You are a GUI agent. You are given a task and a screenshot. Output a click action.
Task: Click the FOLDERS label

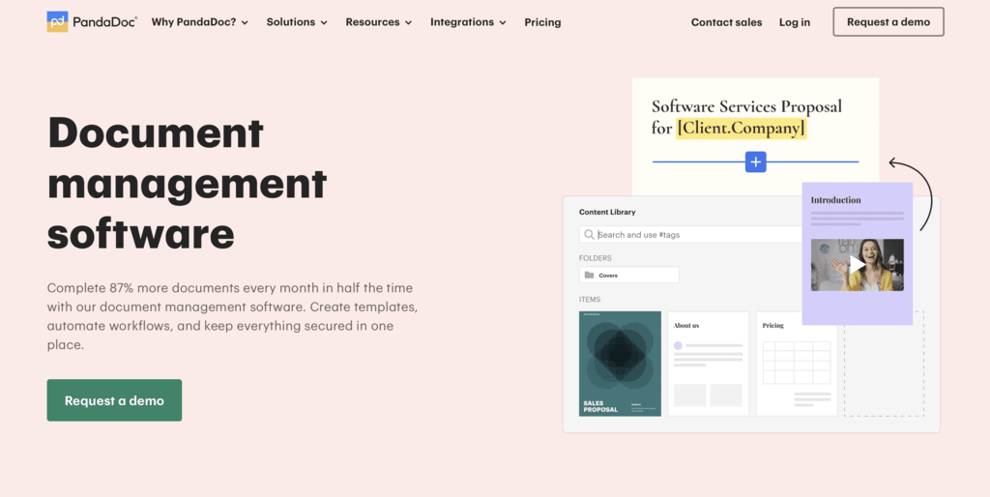pyautogui.click(x=596, y=258)
